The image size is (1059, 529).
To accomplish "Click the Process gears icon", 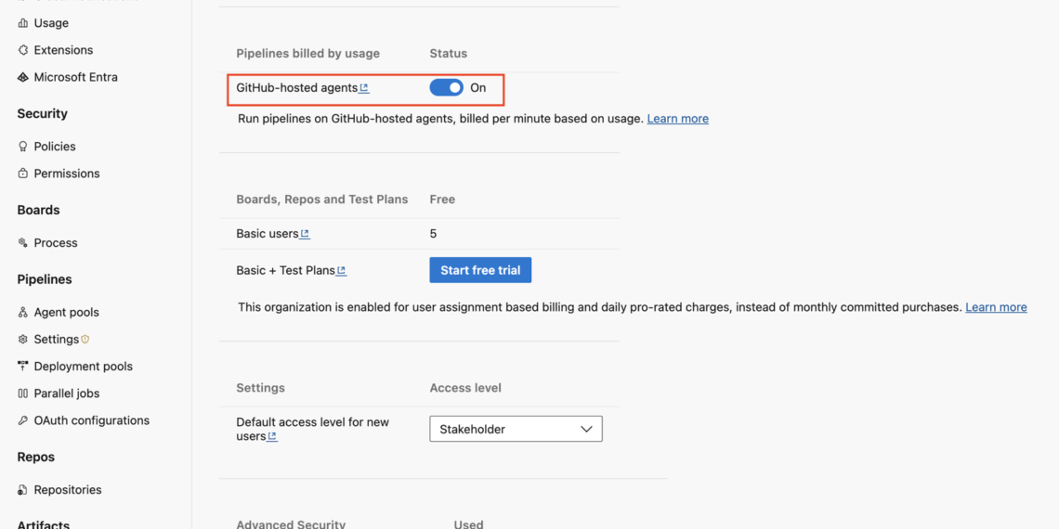I will pyautogui.click(x=23, y=243).
